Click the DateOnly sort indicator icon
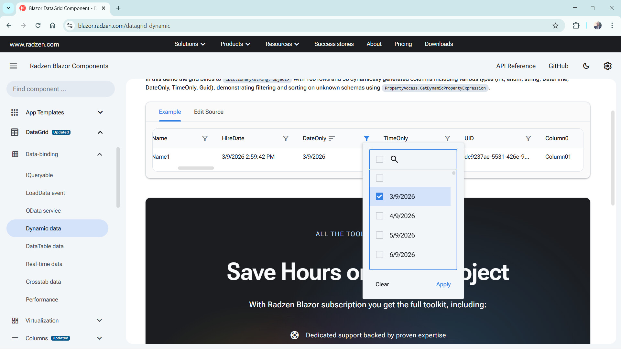This screenshot has height=349, width=621. click(x=332, y=138)
